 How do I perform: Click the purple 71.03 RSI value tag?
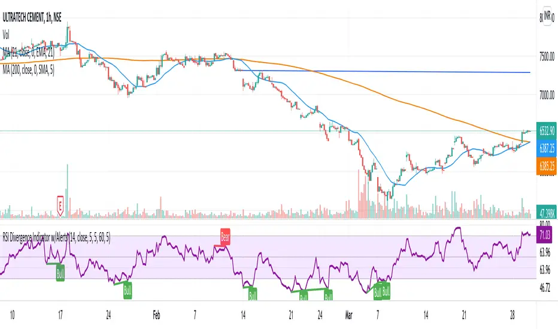coord(544,235)
